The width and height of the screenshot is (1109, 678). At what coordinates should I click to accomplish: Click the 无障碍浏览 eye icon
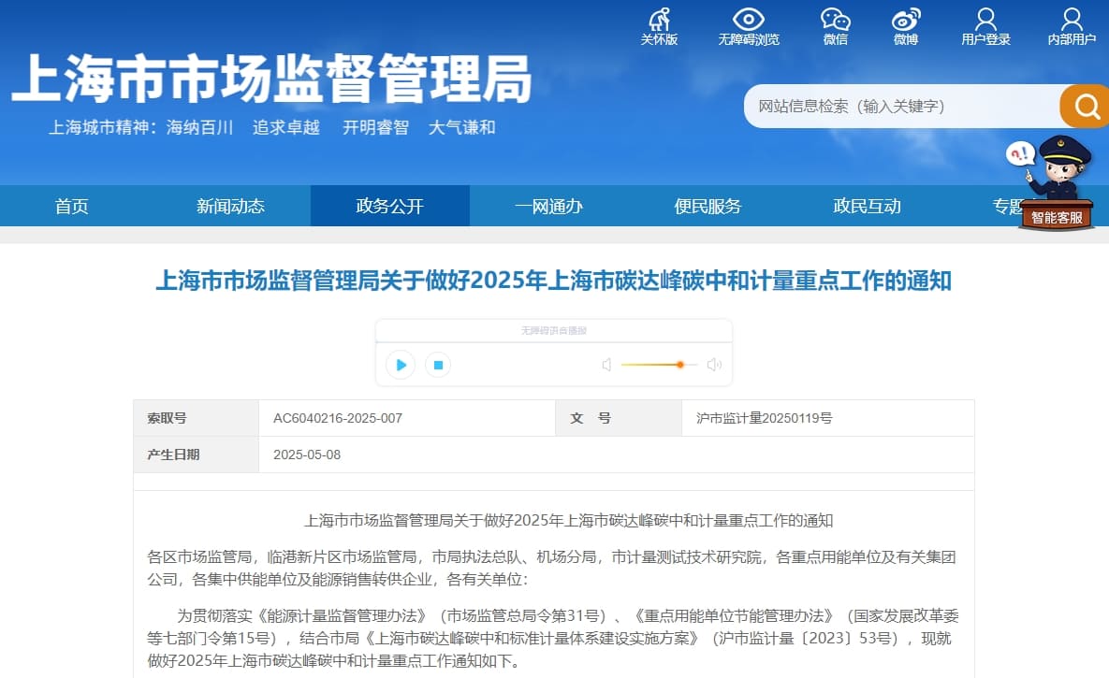(x=748, y=21)
